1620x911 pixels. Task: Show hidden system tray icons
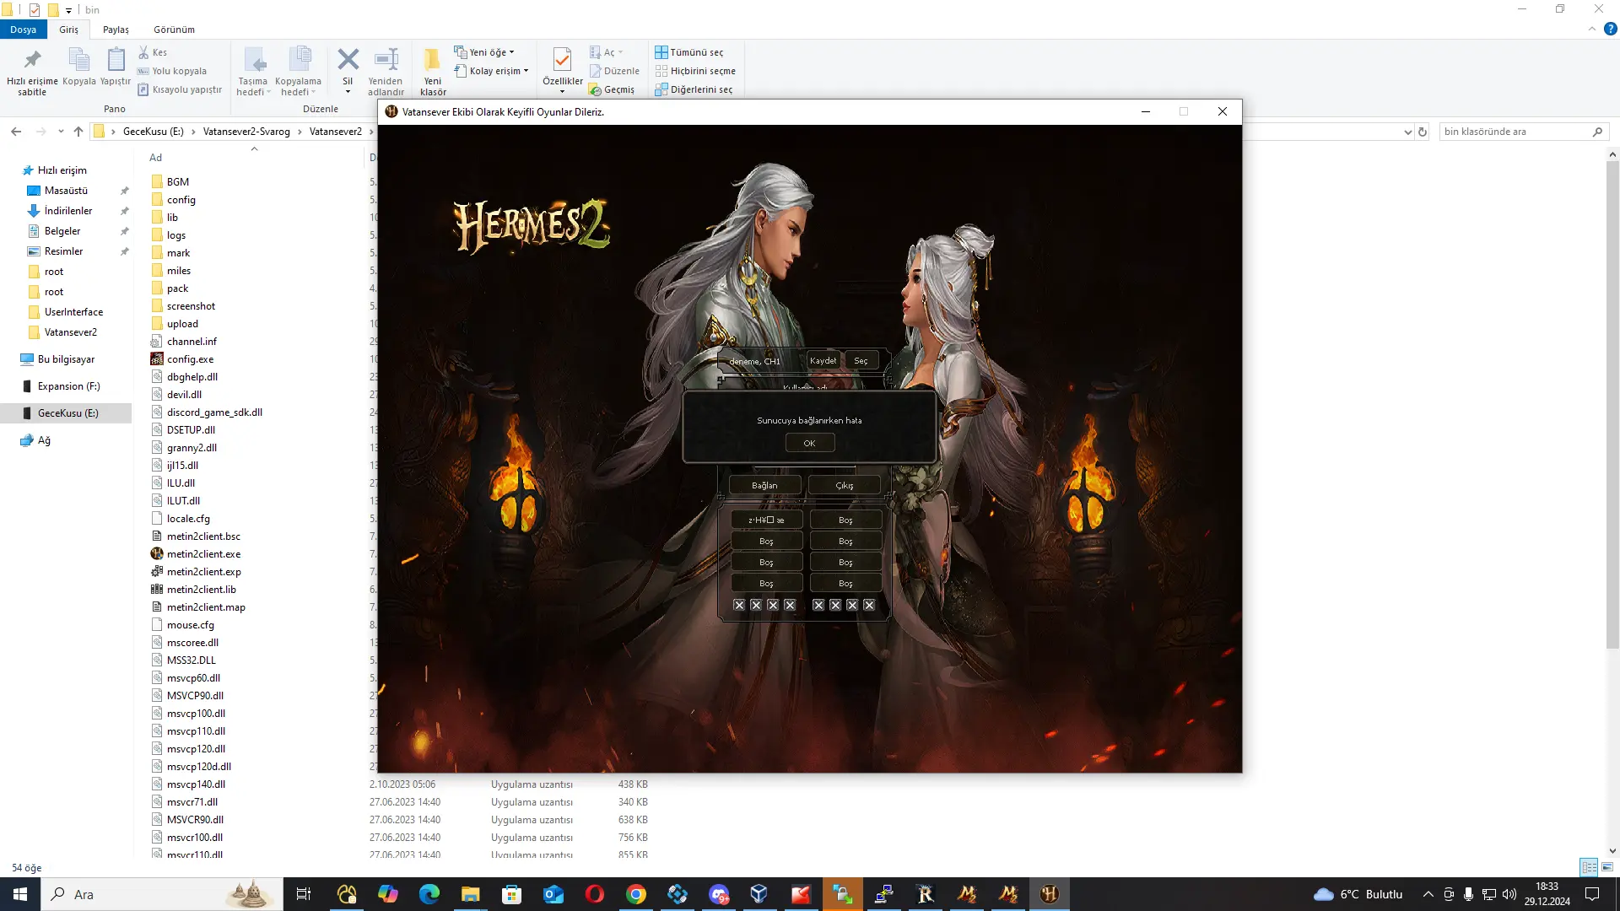pos(1428,894)
